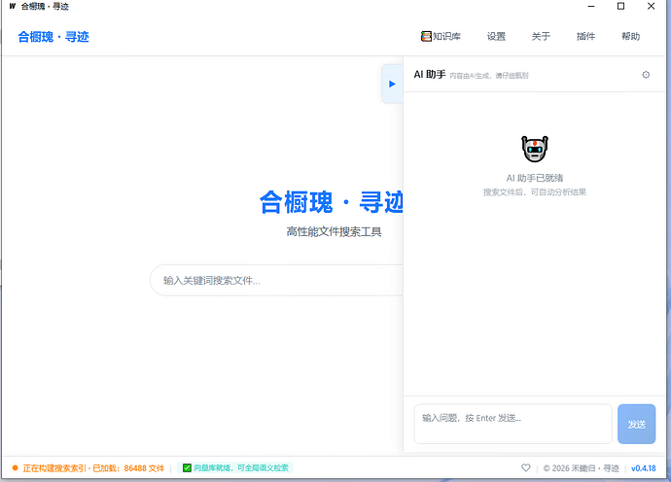The width and height of the screenshot is (671, 482).
Task: Click the app icon in title bar
Action: click(13, 6)
